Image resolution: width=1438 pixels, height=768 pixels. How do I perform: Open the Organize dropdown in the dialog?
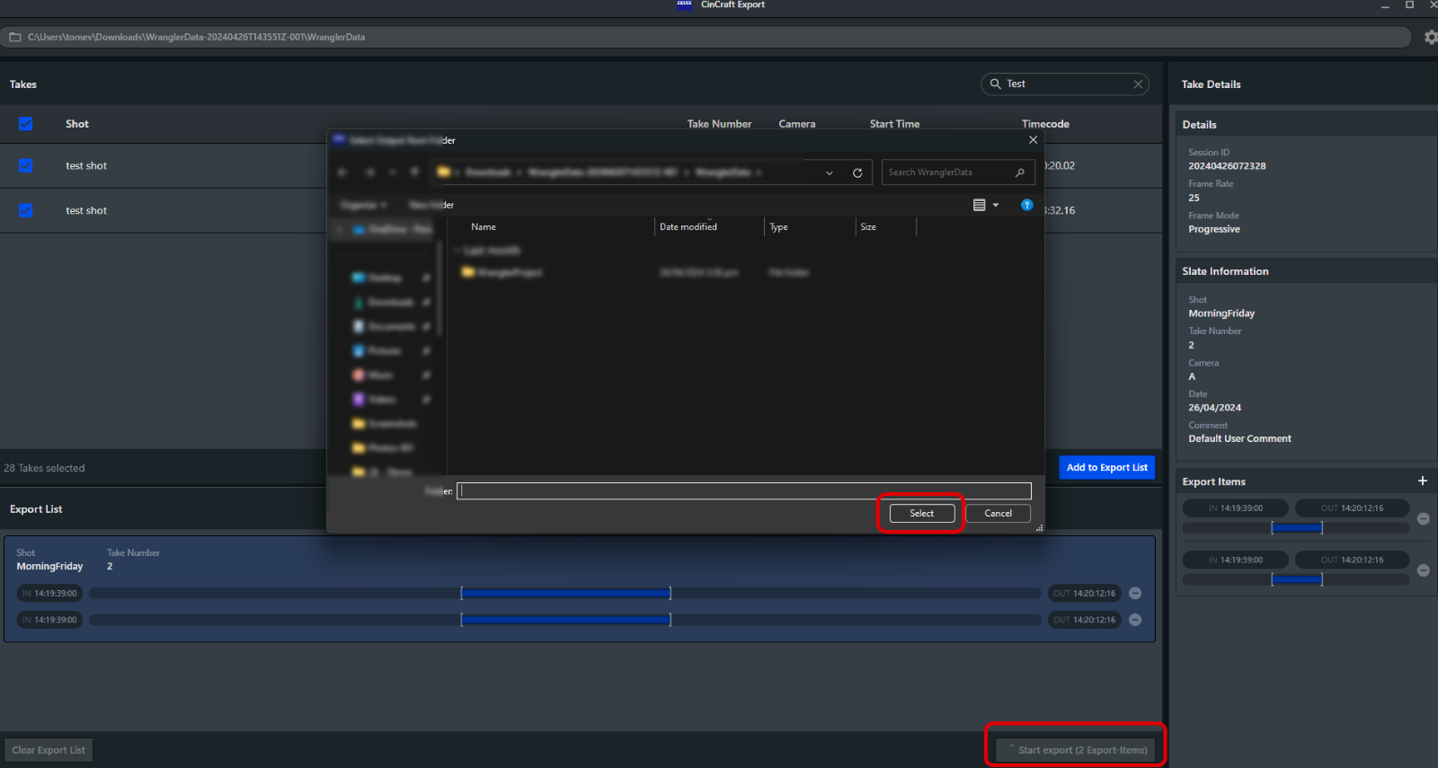coord(364,205)
